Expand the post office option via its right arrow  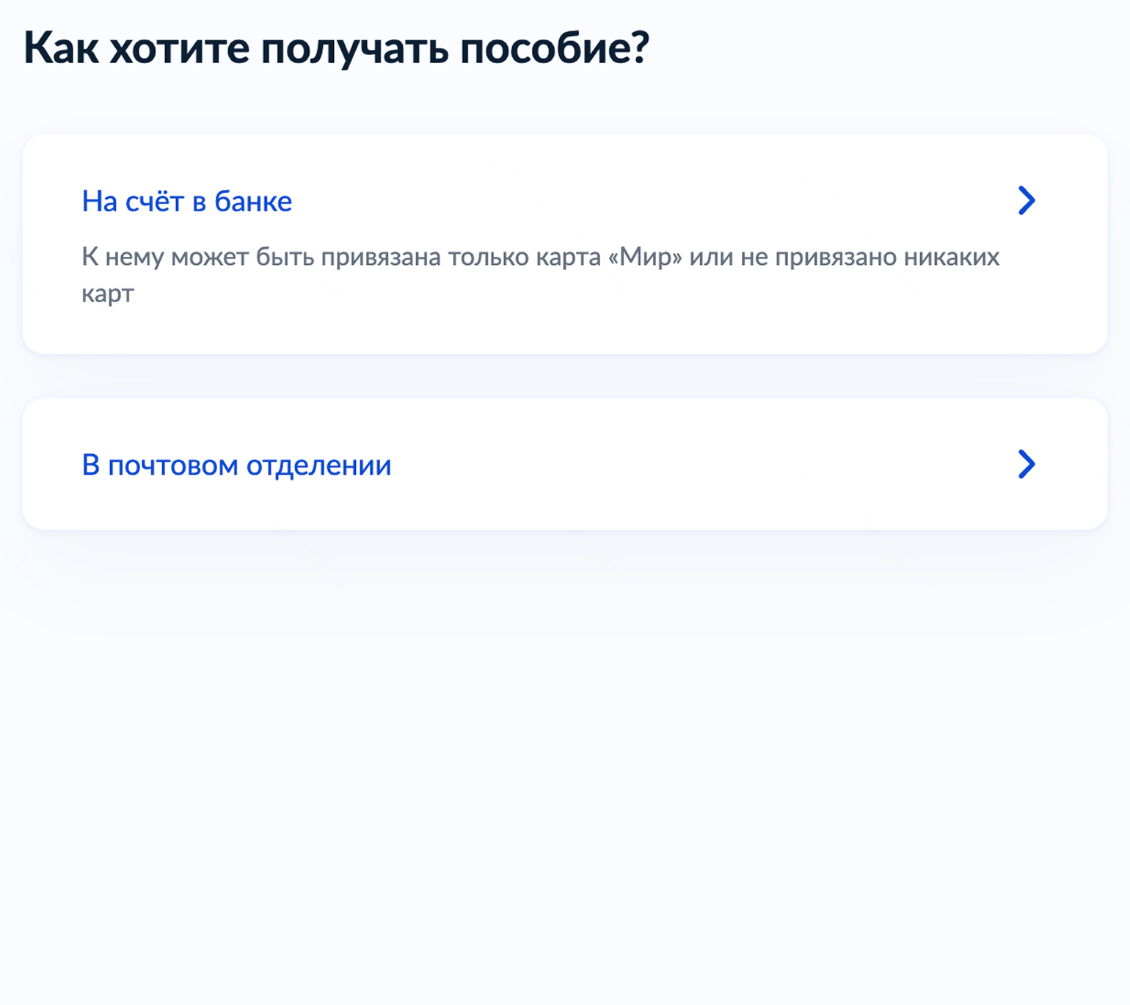[1027, 464]
